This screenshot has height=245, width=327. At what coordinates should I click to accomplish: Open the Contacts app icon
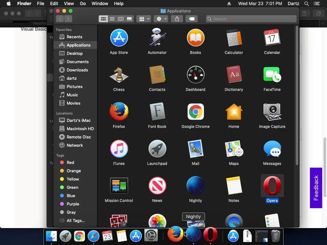(x=157, y=75)
